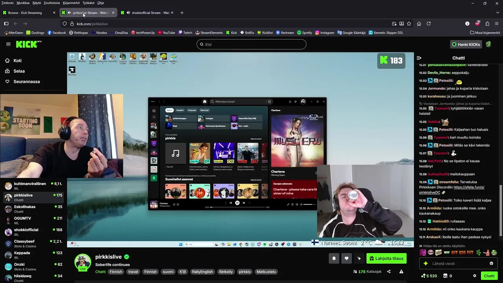Click the Lähetä viesti chat input
This screenshot has width=503, height=283.
point(458,263)
